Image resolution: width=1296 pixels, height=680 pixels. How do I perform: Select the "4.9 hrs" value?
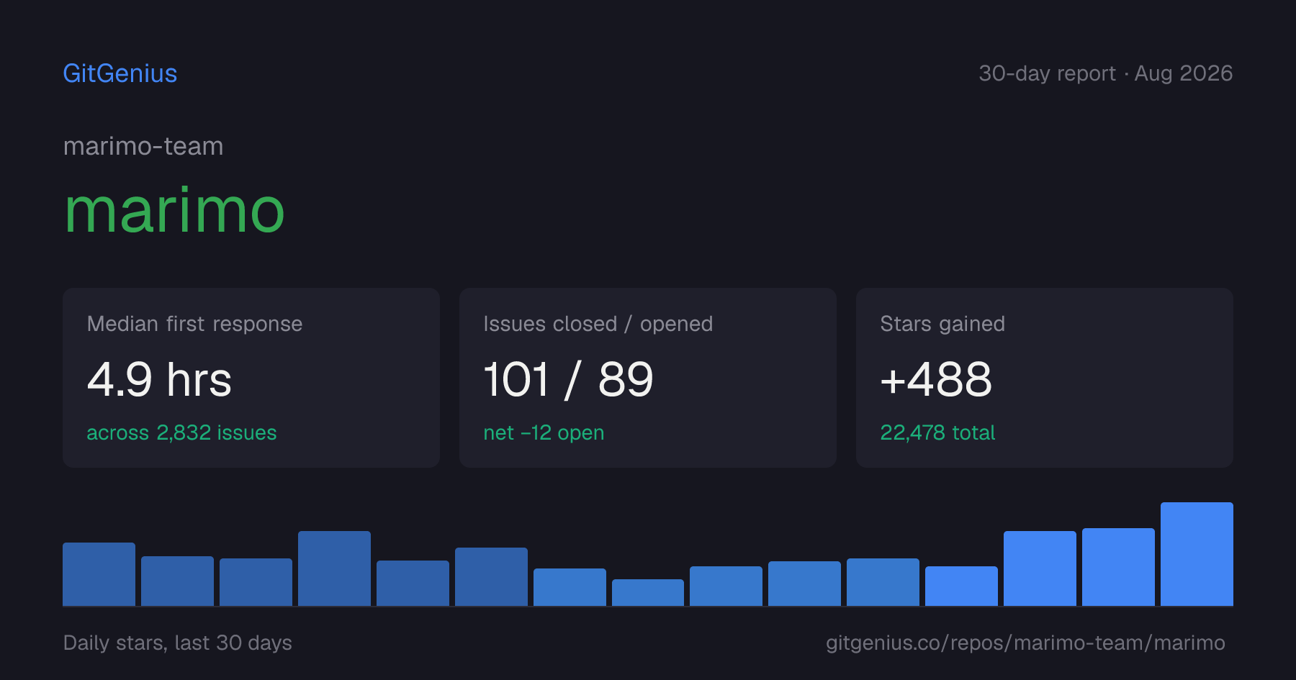pyautogui.click(x=159, y=379)
